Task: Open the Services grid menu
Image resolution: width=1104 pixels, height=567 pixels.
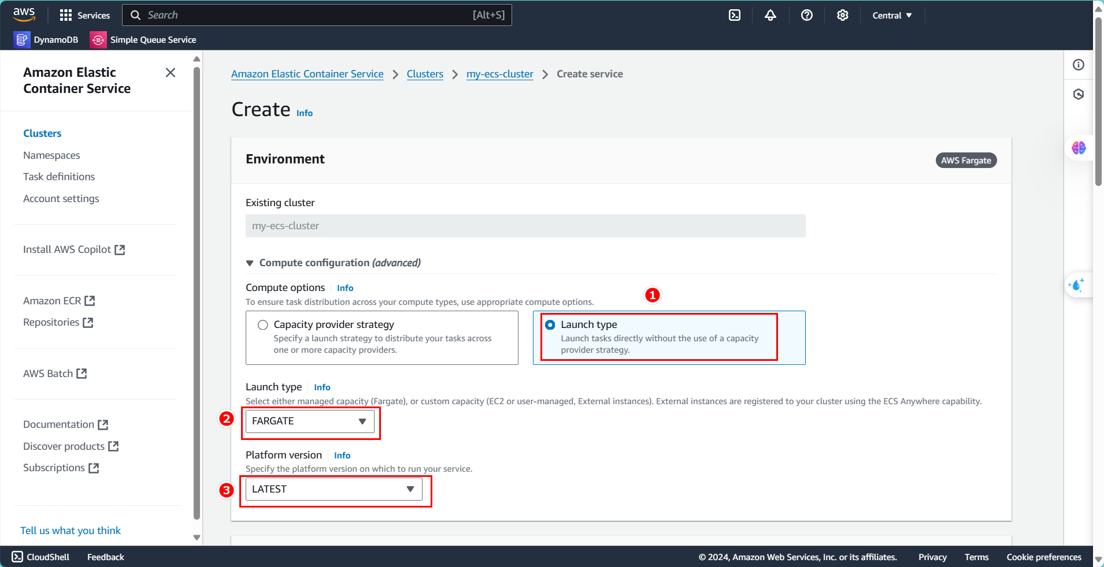Action: click(x=84, y=15)
